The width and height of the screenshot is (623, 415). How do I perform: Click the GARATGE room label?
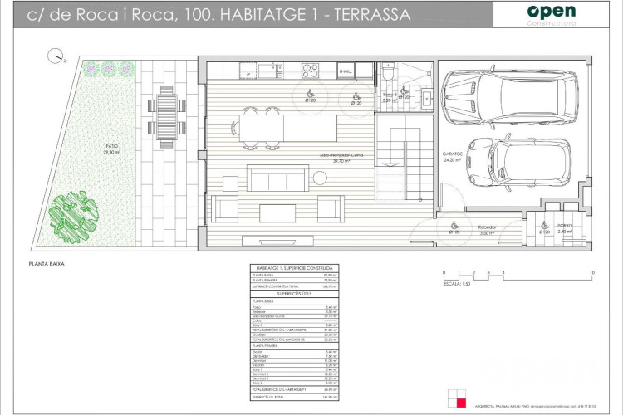coord(451,154)
